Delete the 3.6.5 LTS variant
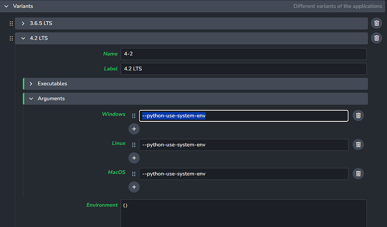The height and width of the screenshot is (227, 387). point(377,23)
